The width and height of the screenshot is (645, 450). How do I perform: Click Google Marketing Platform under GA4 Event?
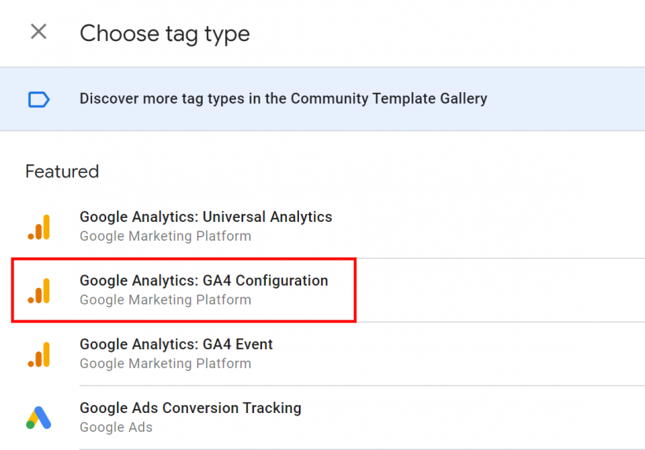point(165,363)
